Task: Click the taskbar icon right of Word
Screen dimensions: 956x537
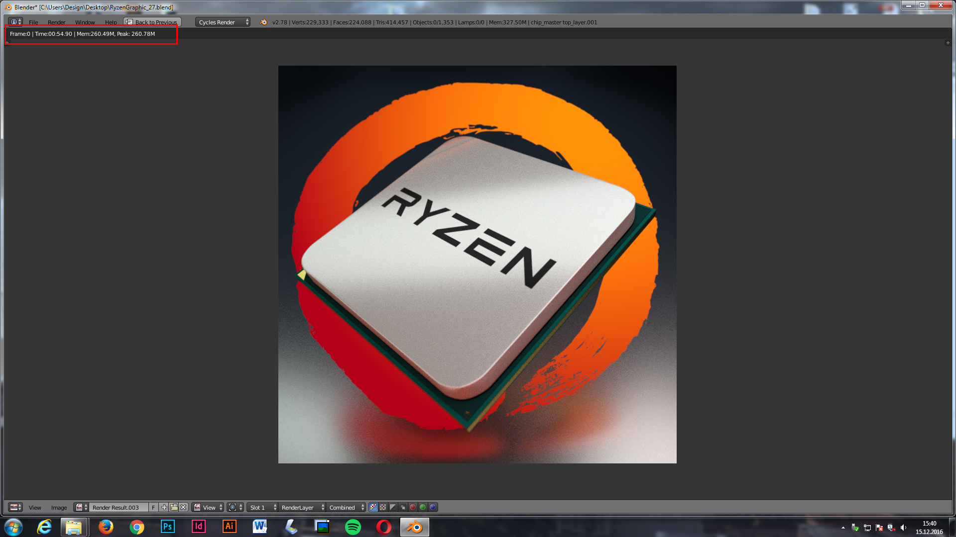Action: point(291,527)
